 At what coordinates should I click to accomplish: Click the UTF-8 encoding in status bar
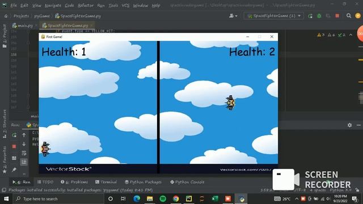pyautogui.click(x=300, y=190)
